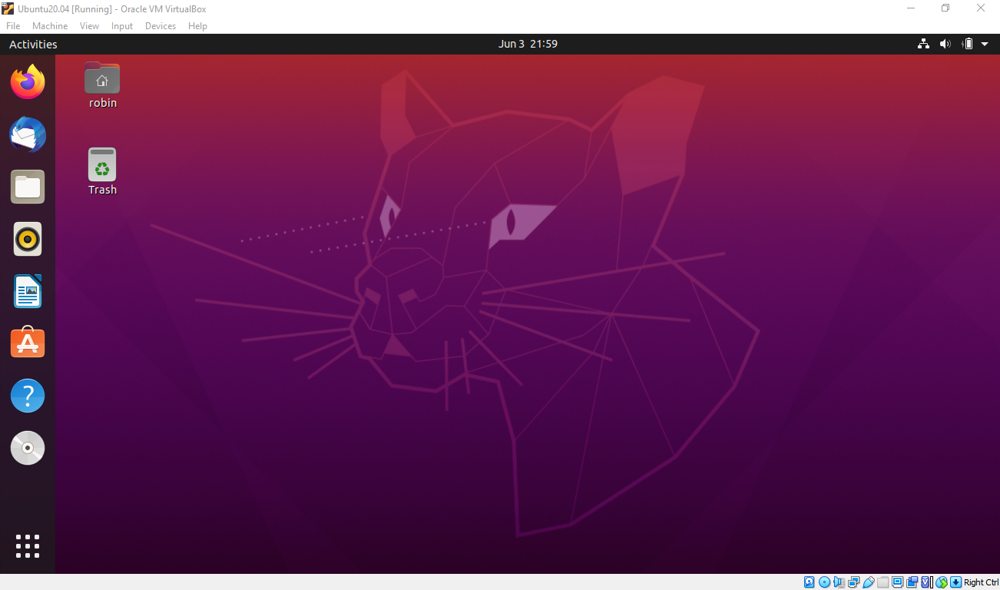The image size is (1000, 590).
Task: Open the VirtualBox Machine menu
Action: pos(50,25)
